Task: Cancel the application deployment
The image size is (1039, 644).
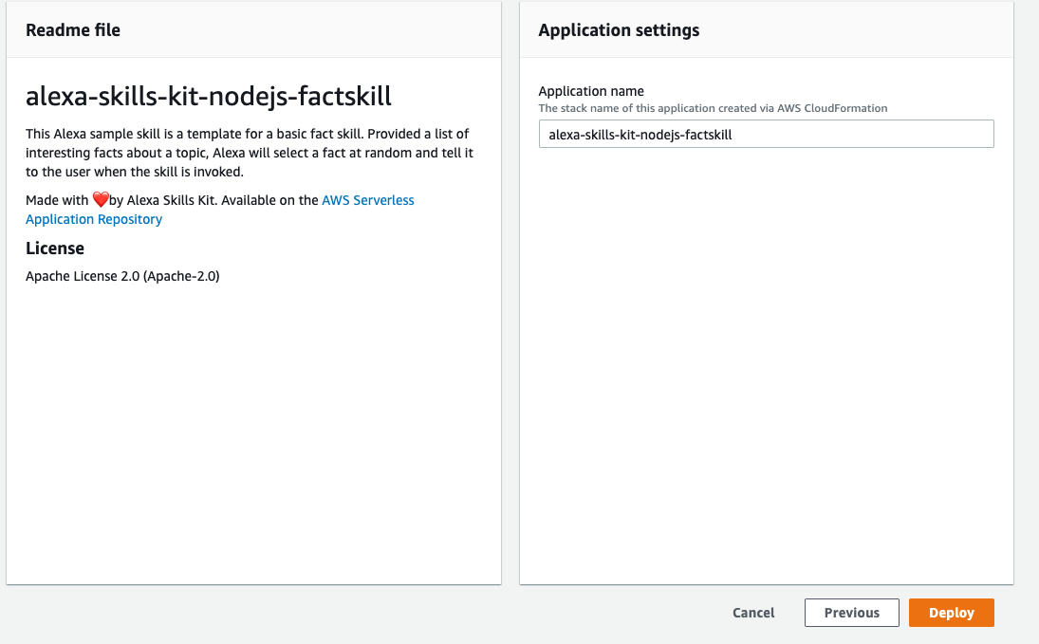Action: 753,612
